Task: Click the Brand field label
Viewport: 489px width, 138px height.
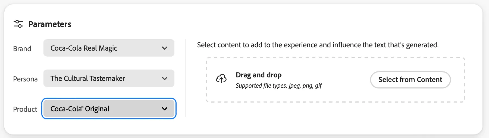Action: (22, 49)
